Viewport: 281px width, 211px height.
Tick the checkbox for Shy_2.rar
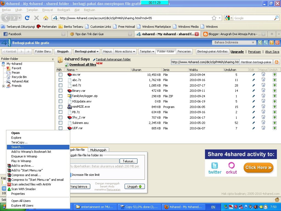pyautogui.click(x=60, y=118)
